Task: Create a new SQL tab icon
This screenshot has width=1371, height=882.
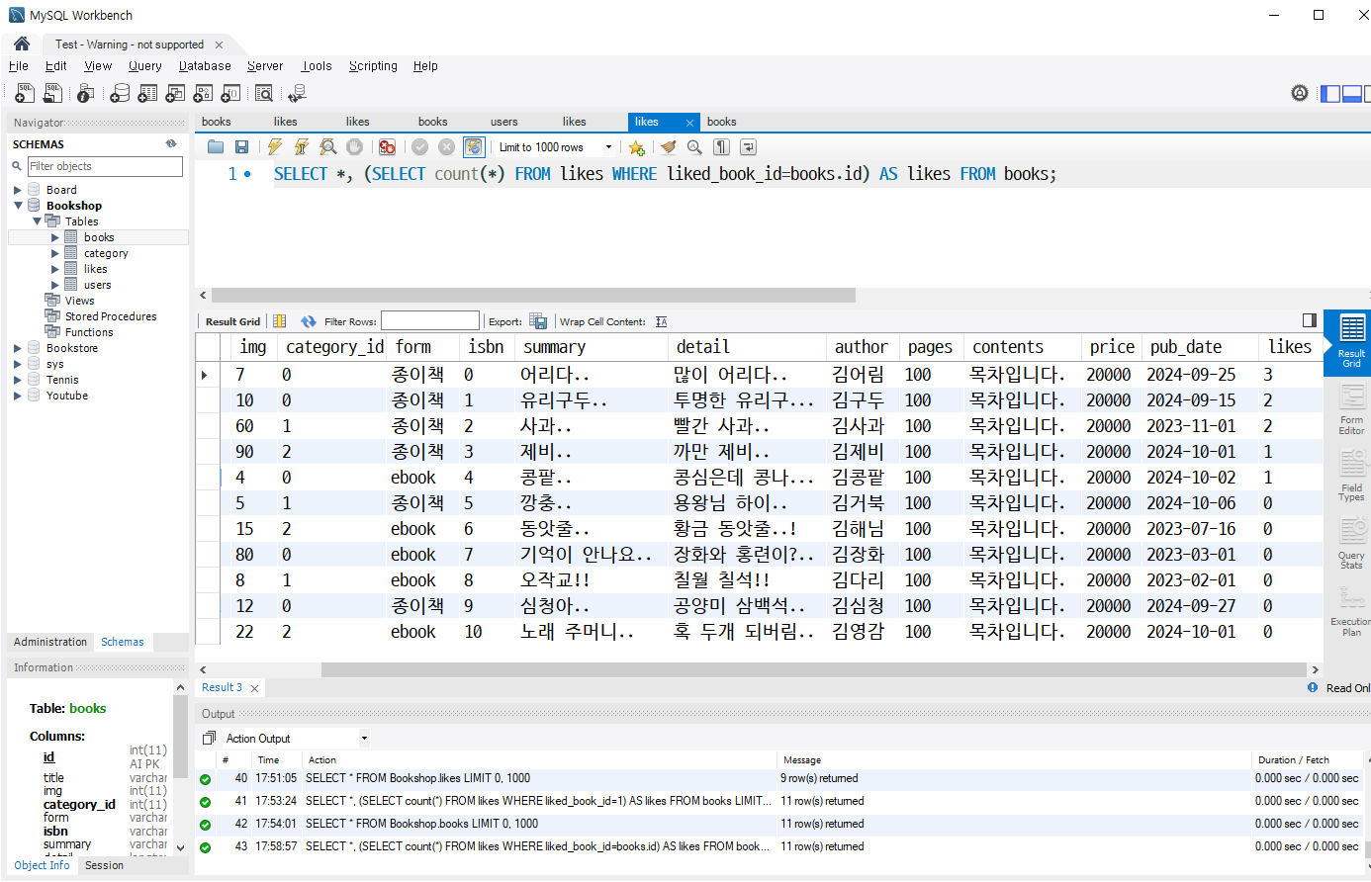Action: (25, 93)
